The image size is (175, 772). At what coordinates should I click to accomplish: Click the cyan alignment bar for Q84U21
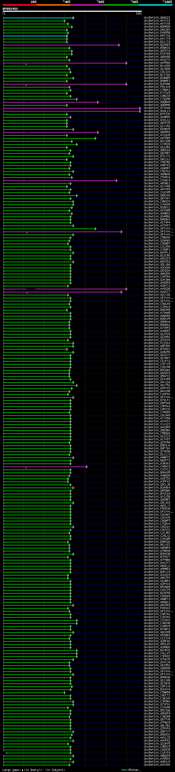pos(39,18)
